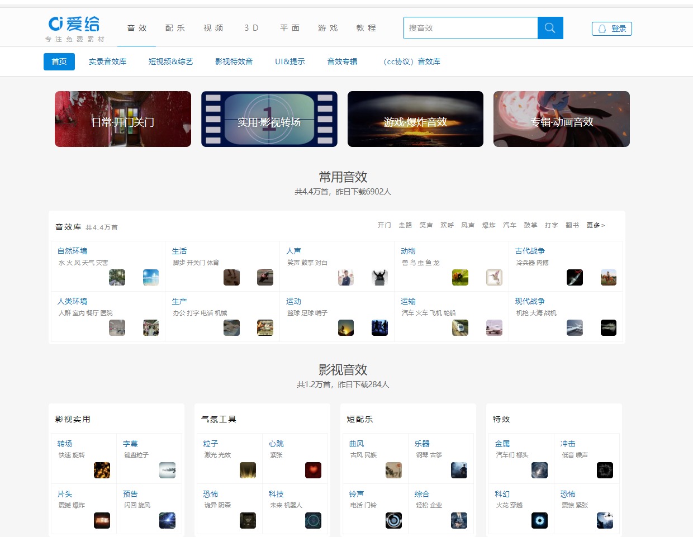Click the 搜音效 search input field

point(470,28)
